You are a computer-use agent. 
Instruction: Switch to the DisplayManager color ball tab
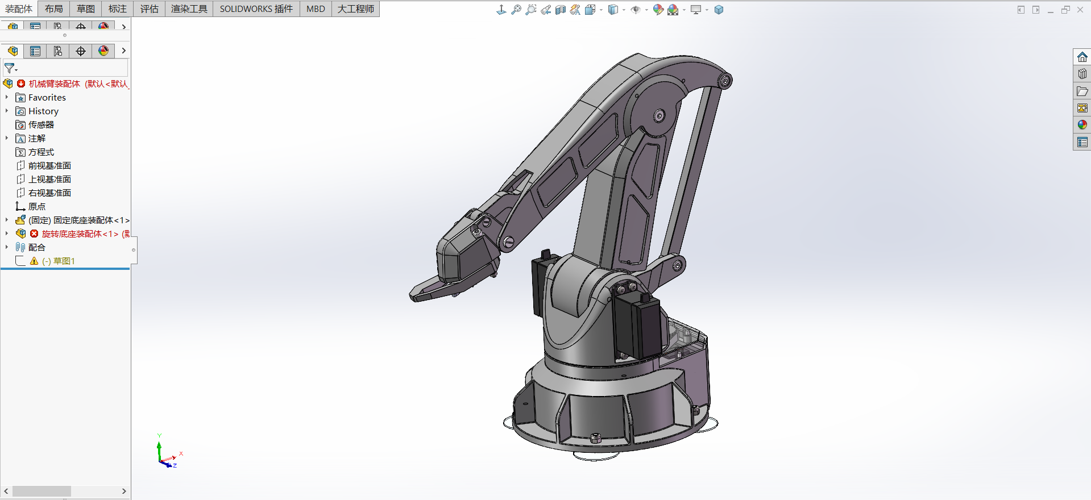[103, 51]
